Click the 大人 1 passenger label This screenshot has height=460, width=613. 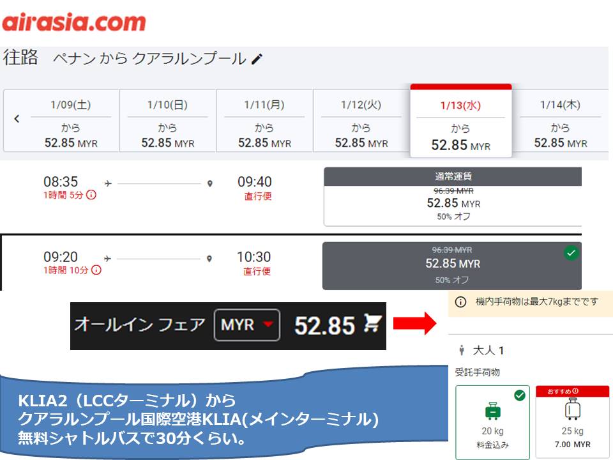coord(488,351)
